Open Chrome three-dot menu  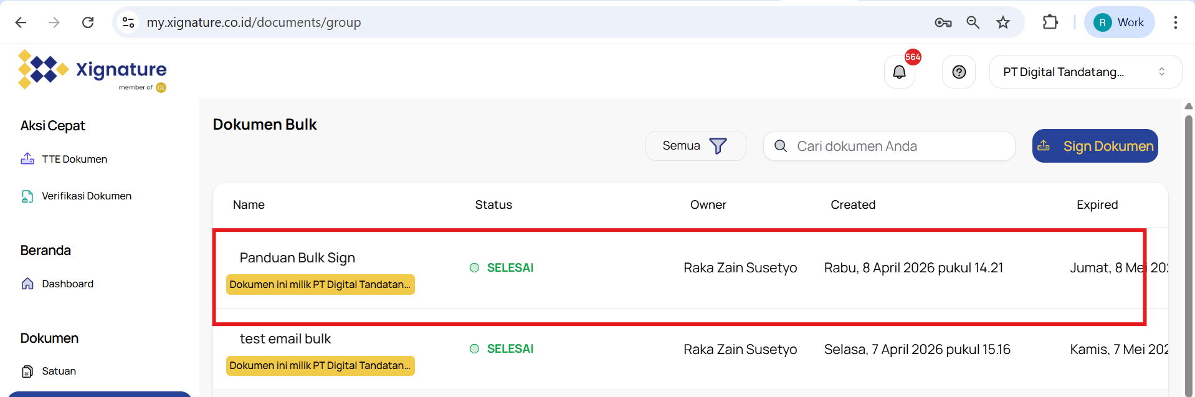[x=1175, y=22]
